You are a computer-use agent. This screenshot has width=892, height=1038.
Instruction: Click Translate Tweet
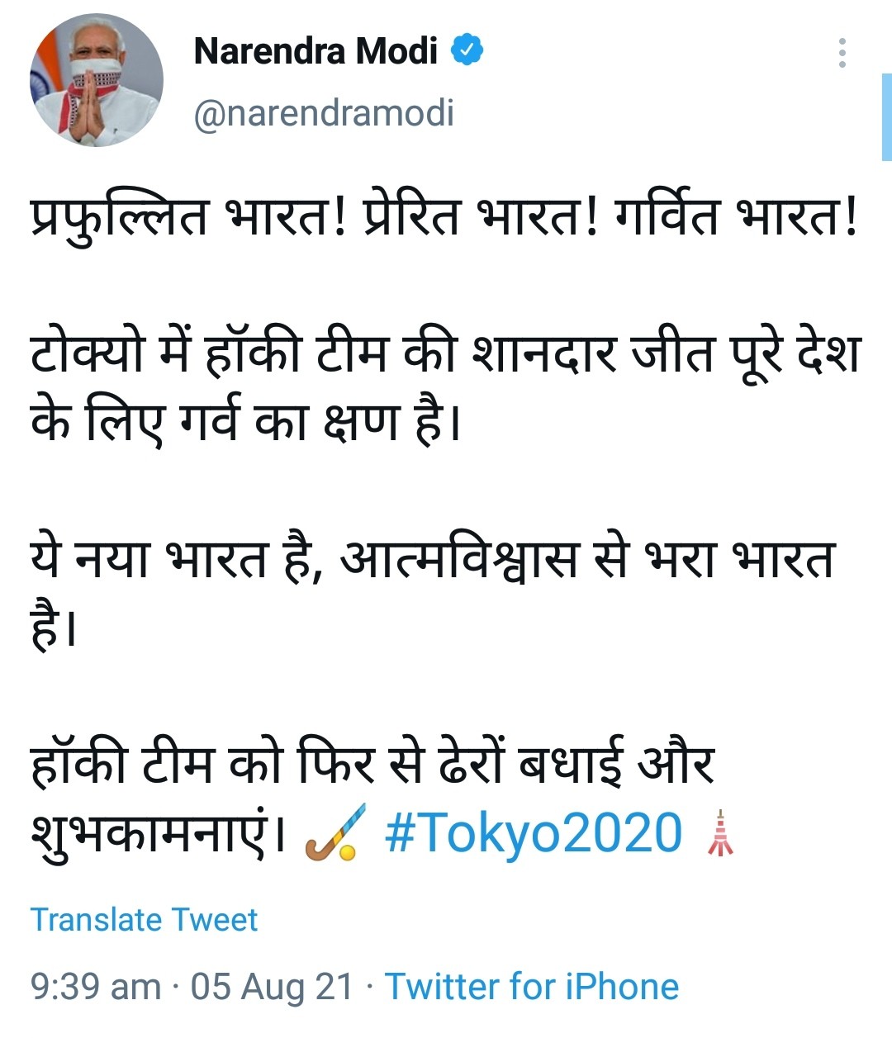tap(144, 920)
